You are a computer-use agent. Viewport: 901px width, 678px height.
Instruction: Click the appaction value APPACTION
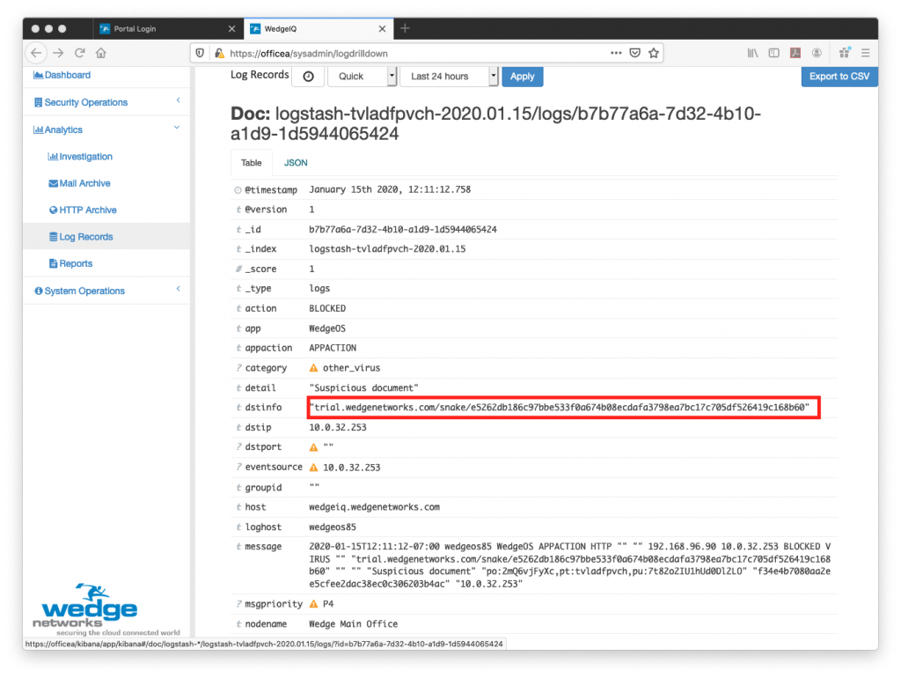[x=333, y=349]
